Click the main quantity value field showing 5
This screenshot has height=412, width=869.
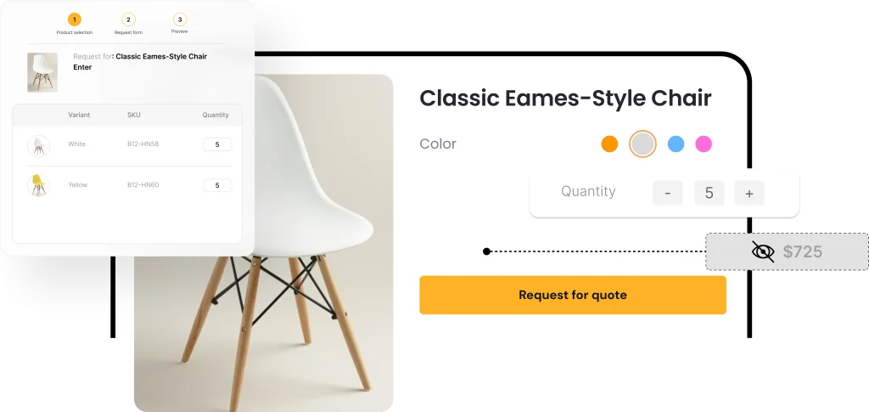click(x=709, y=193)
